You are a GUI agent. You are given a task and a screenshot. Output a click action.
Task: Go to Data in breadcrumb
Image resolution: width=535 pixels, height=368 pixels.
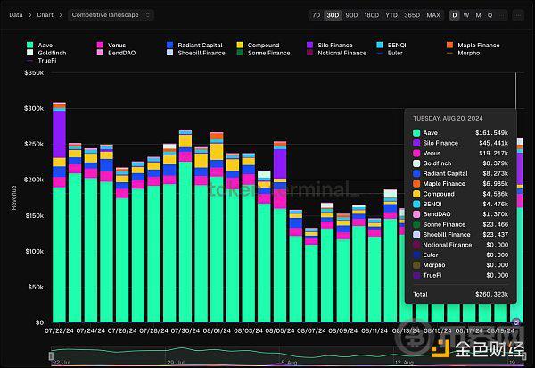16,15
